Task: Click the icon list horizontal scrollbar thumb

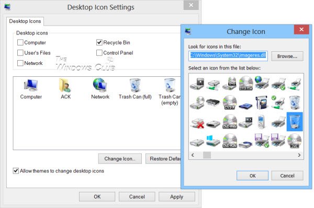Action: coord(207,155)
